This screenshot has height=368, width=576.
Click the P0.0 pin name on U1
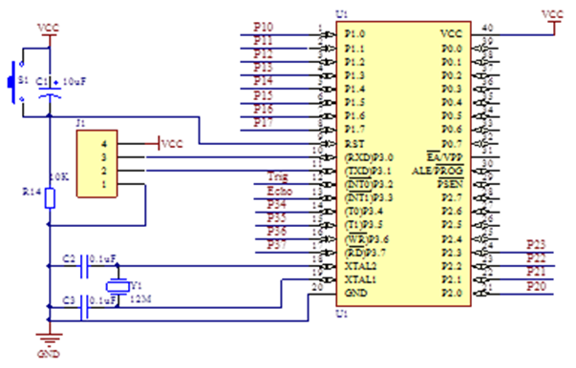tap(452, 49)
